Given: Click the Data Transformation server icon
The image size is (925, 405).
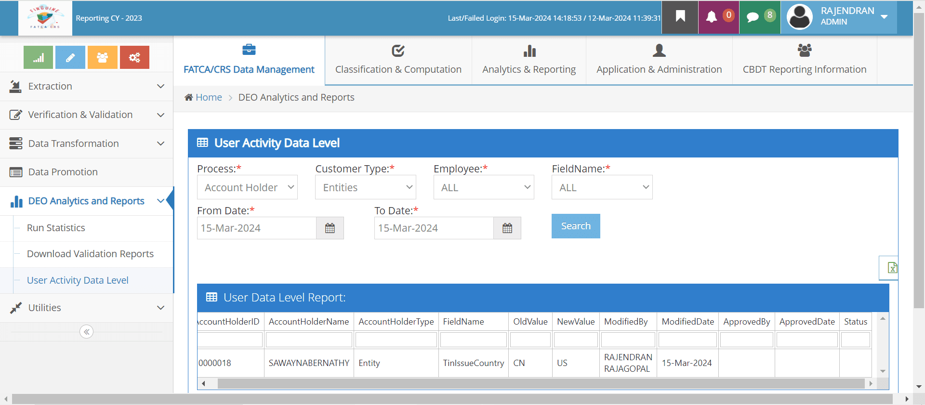Looking at the screenshot, I should click(16, 144).
